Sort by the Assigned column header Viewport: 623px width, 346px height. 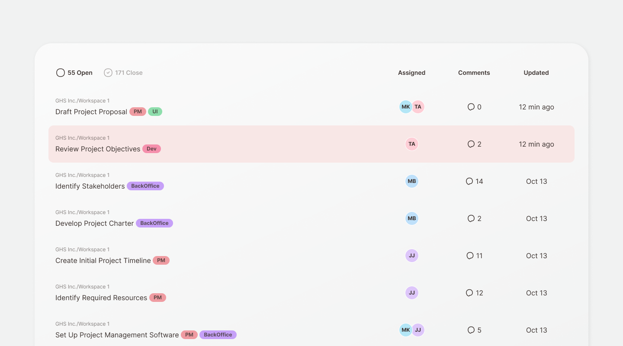412,73
